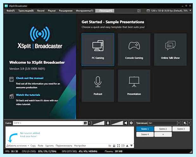Open the Файл(F) menu

(x=11, y=11)
